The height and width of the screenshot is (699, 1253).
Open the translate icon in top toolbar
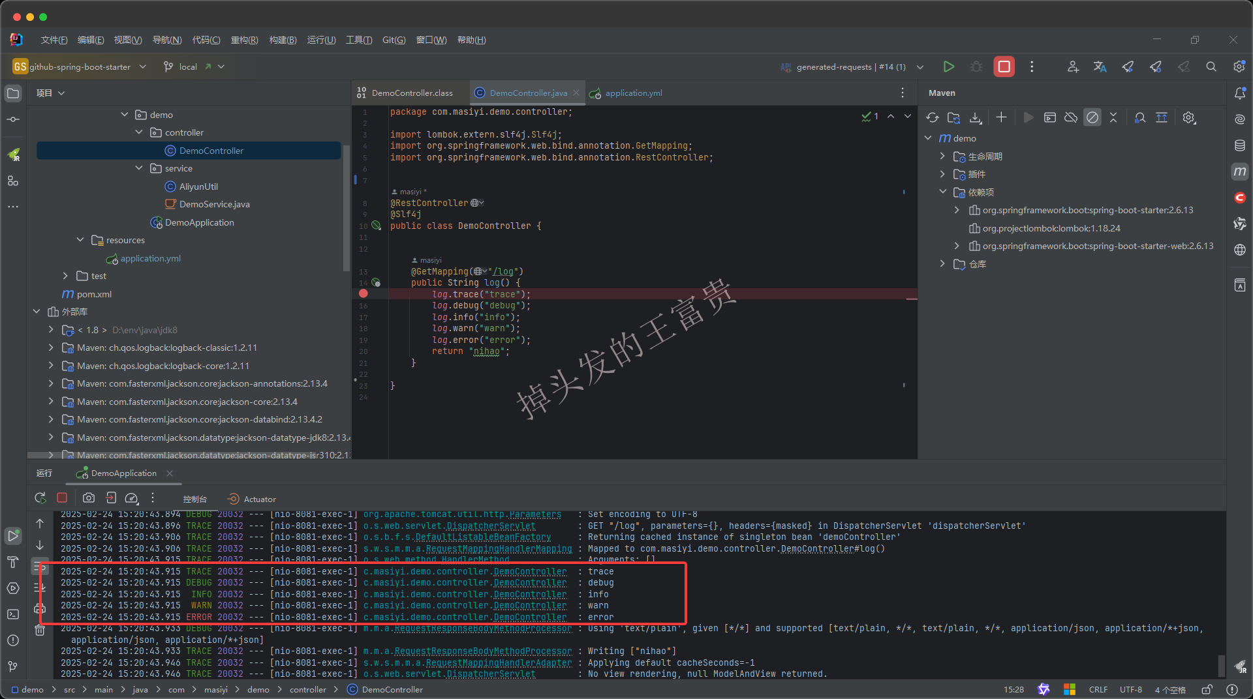(1100, 67)
